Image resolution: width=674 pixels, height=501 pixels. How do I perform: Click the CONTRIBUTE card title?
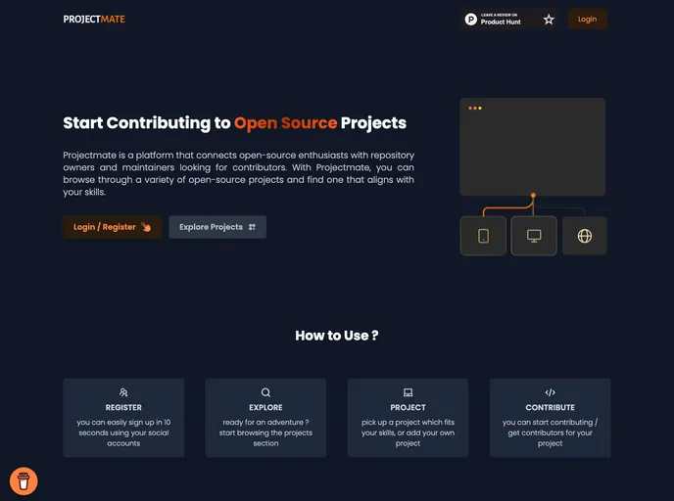click(551, 407)
